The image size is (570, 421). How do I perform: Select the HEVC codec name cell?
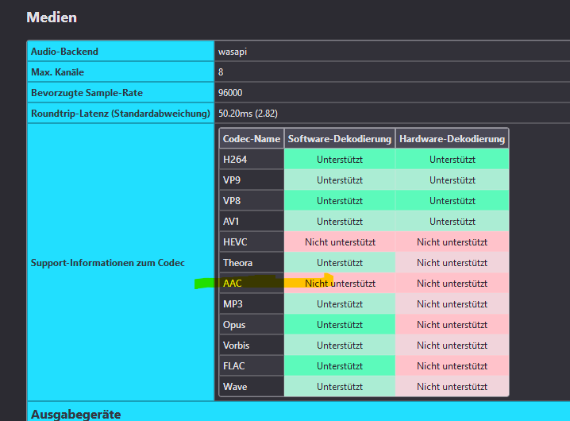click(x=252, y=242)
